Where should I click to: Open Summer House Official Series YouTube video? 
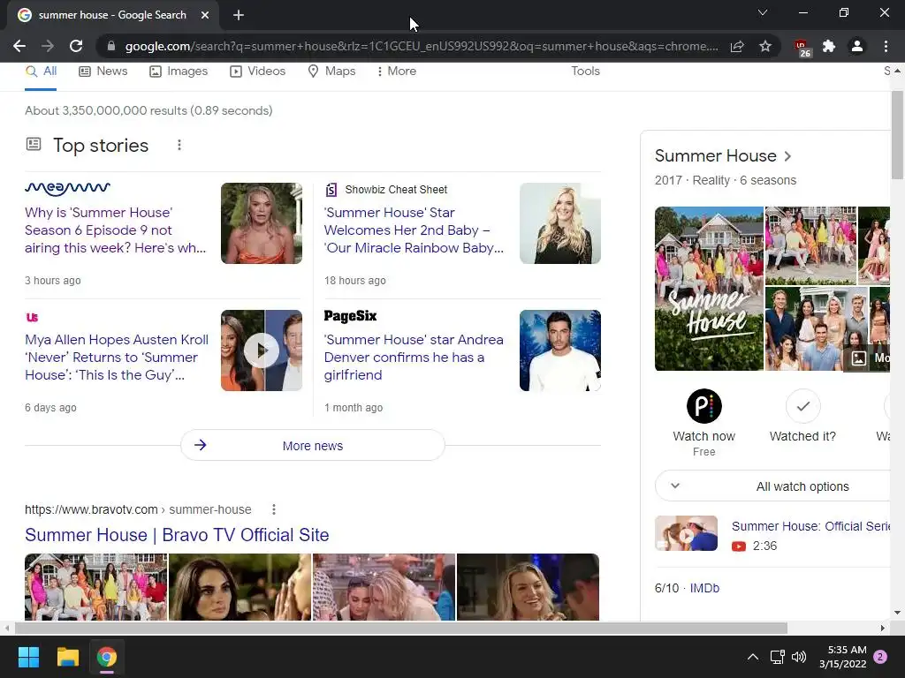(x=811, y=526)
